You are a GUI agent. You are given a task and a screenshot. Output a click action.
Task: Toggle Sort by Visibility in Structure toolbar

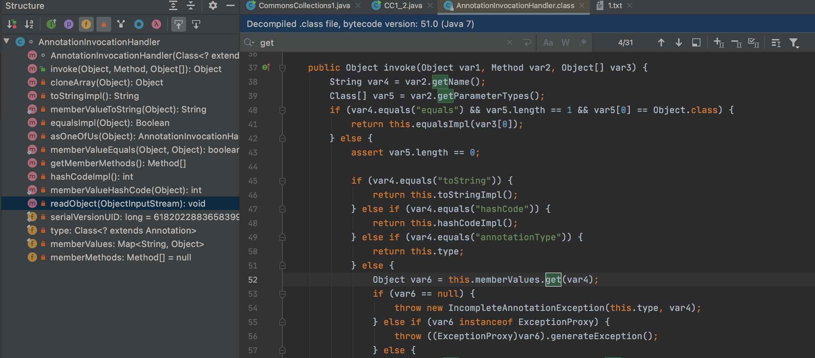tap(12, 24)
